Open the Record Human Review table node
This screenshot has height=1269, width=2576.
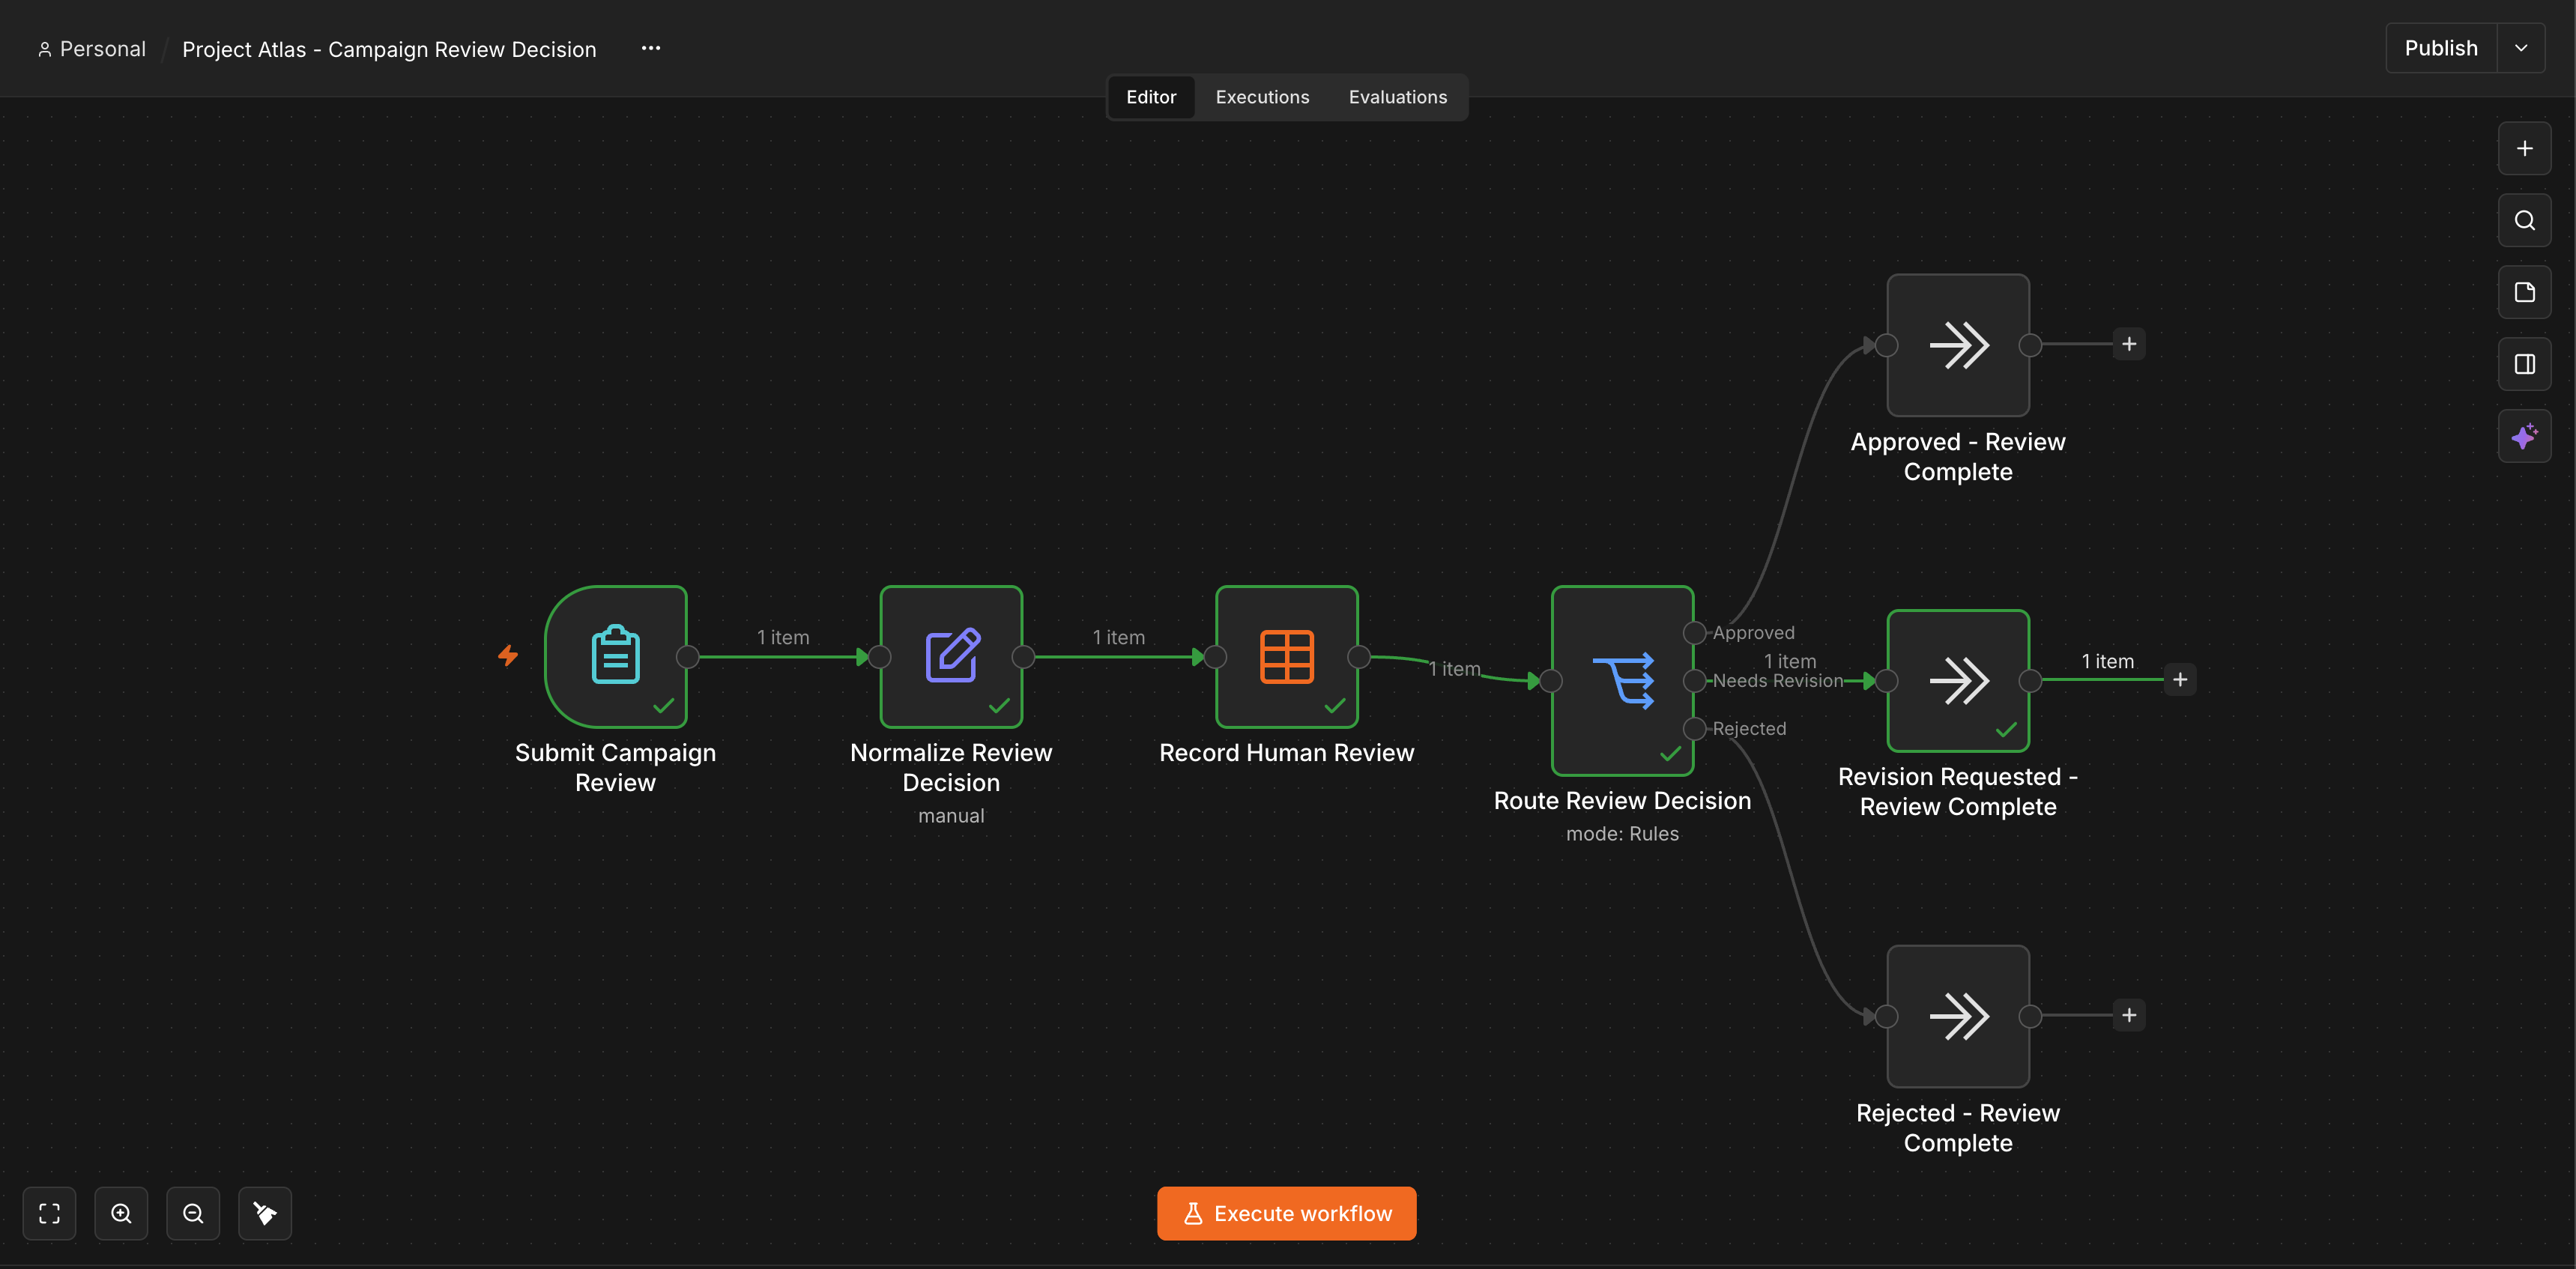(1287, 656)
